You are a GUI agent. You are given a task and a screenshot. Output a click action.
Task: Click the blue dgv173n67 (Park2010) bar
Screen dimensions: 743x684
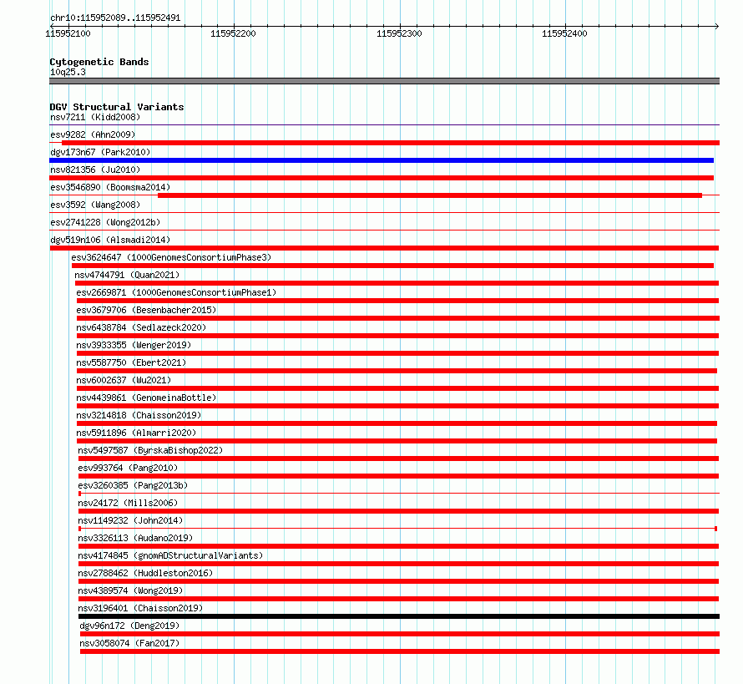click(382, 160)
